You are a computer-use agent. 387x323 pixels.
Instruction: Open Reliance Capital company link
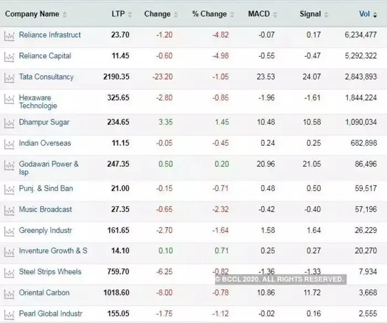click(x=45, y=56)
